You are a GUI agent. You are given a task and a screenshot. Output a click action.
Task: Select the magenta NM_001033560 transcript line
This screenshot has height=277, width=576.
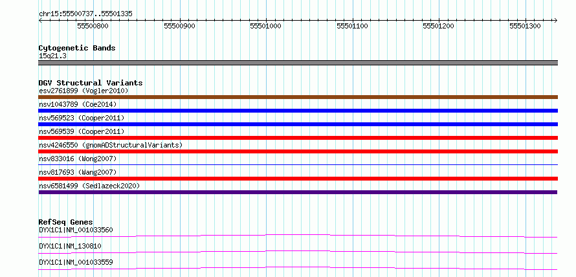(298, 236)
